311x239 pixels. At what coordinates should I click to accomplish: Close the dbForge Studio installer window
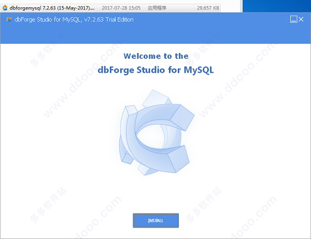[301, 19]
